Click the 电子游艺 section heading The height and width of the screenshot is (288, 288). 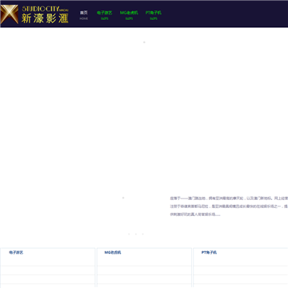pyautogui.click(x=16, y=252)
